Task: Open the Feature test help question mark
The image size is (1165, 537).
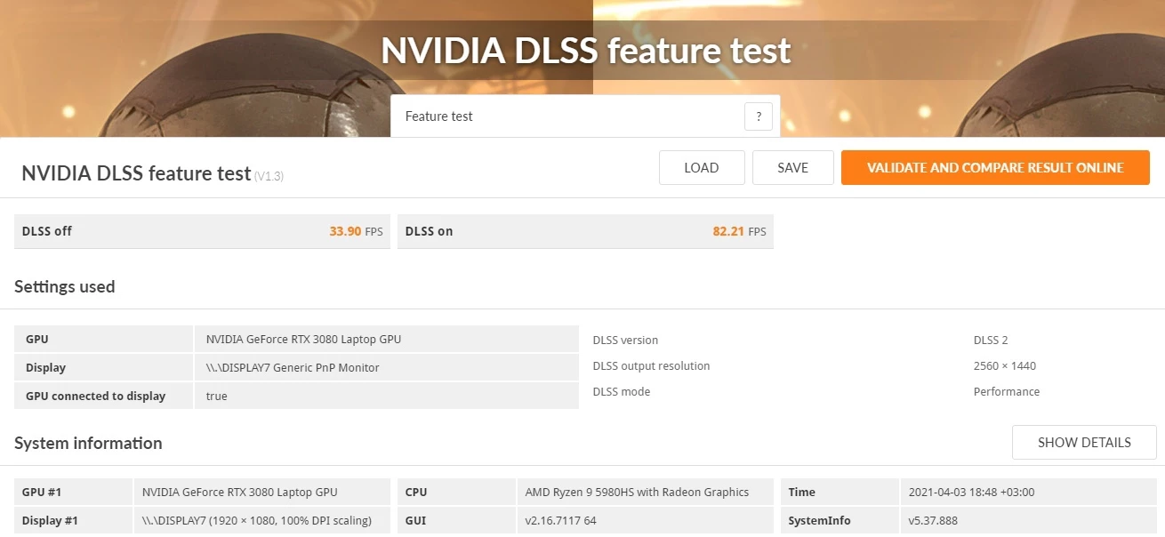Action: pyautogui.click(x=759, y=116)
